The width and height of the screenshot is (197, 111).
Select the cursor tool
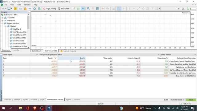[119, 9]
